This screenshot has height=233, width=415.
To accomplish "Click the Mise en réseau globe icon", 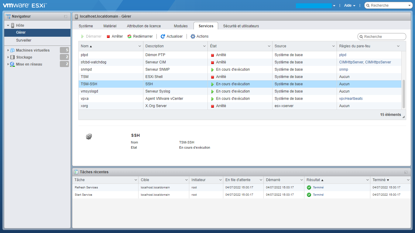I will (12, 64).
